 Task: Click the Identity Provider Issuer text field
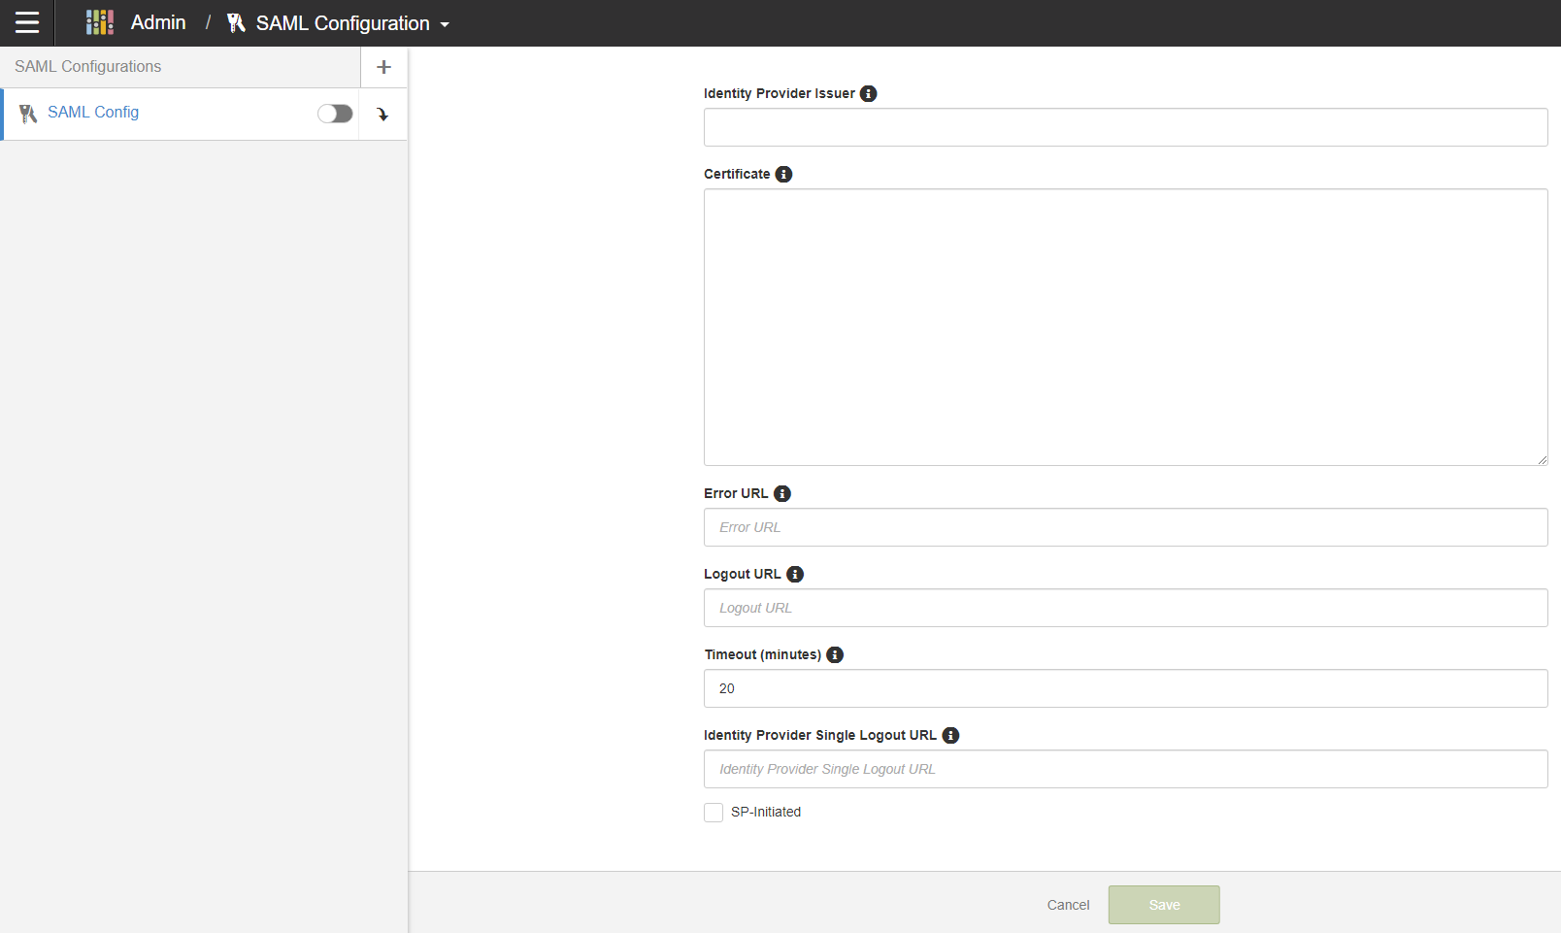tap(1125, 127)
